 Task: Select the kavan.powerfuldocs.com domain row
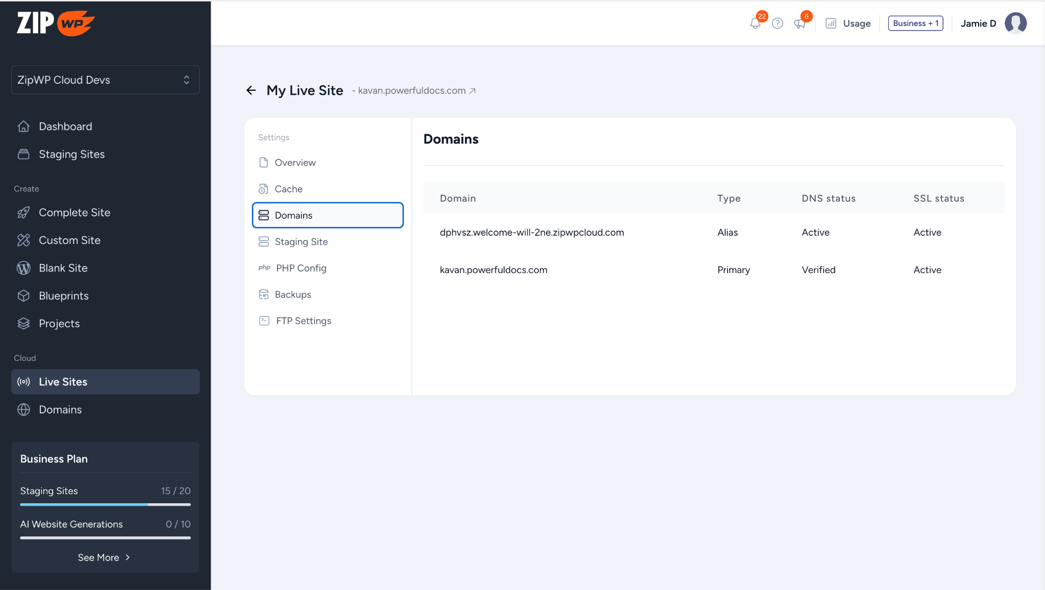(493, 269)
